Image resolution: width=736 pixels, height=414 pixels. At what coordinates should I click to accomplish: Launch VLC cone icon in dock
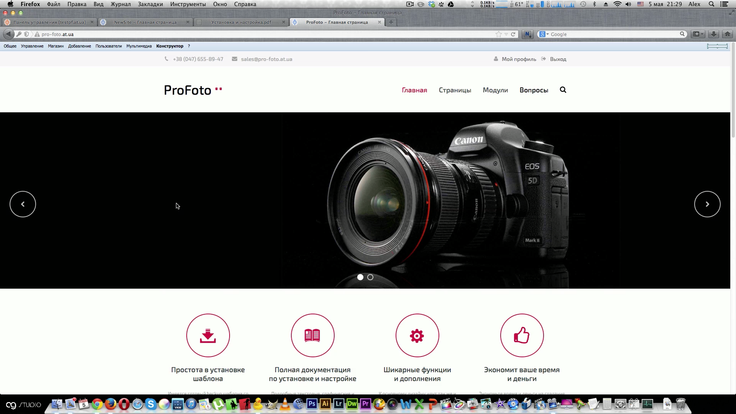(285, 404)
